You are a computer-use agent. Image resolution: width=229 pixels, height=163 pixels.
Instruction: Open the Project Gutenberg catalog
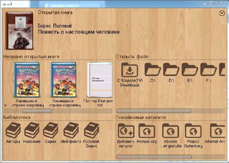[x=193, y=130]
